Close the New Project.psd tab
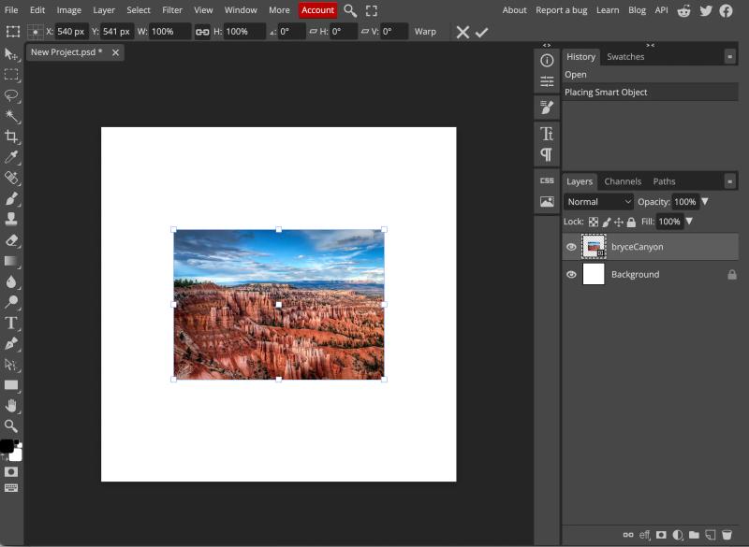This screenshot has height=547, width=749. click(115, 52)
